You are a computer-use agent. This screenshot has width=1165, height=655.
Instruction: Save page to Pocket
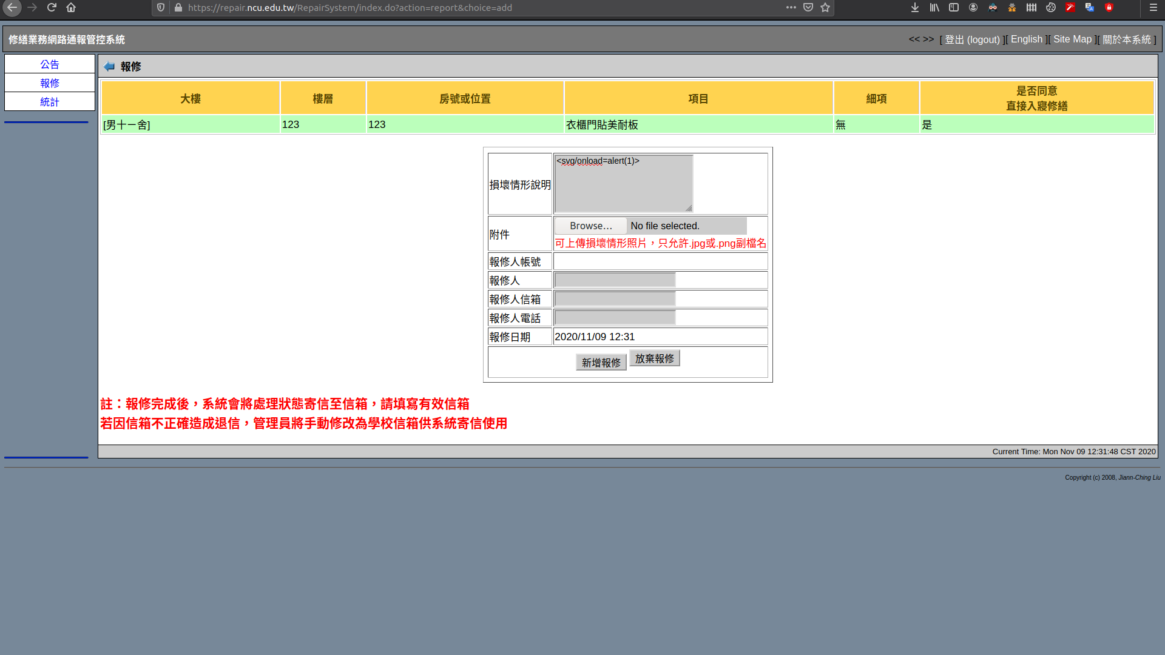tap(808, 7)
